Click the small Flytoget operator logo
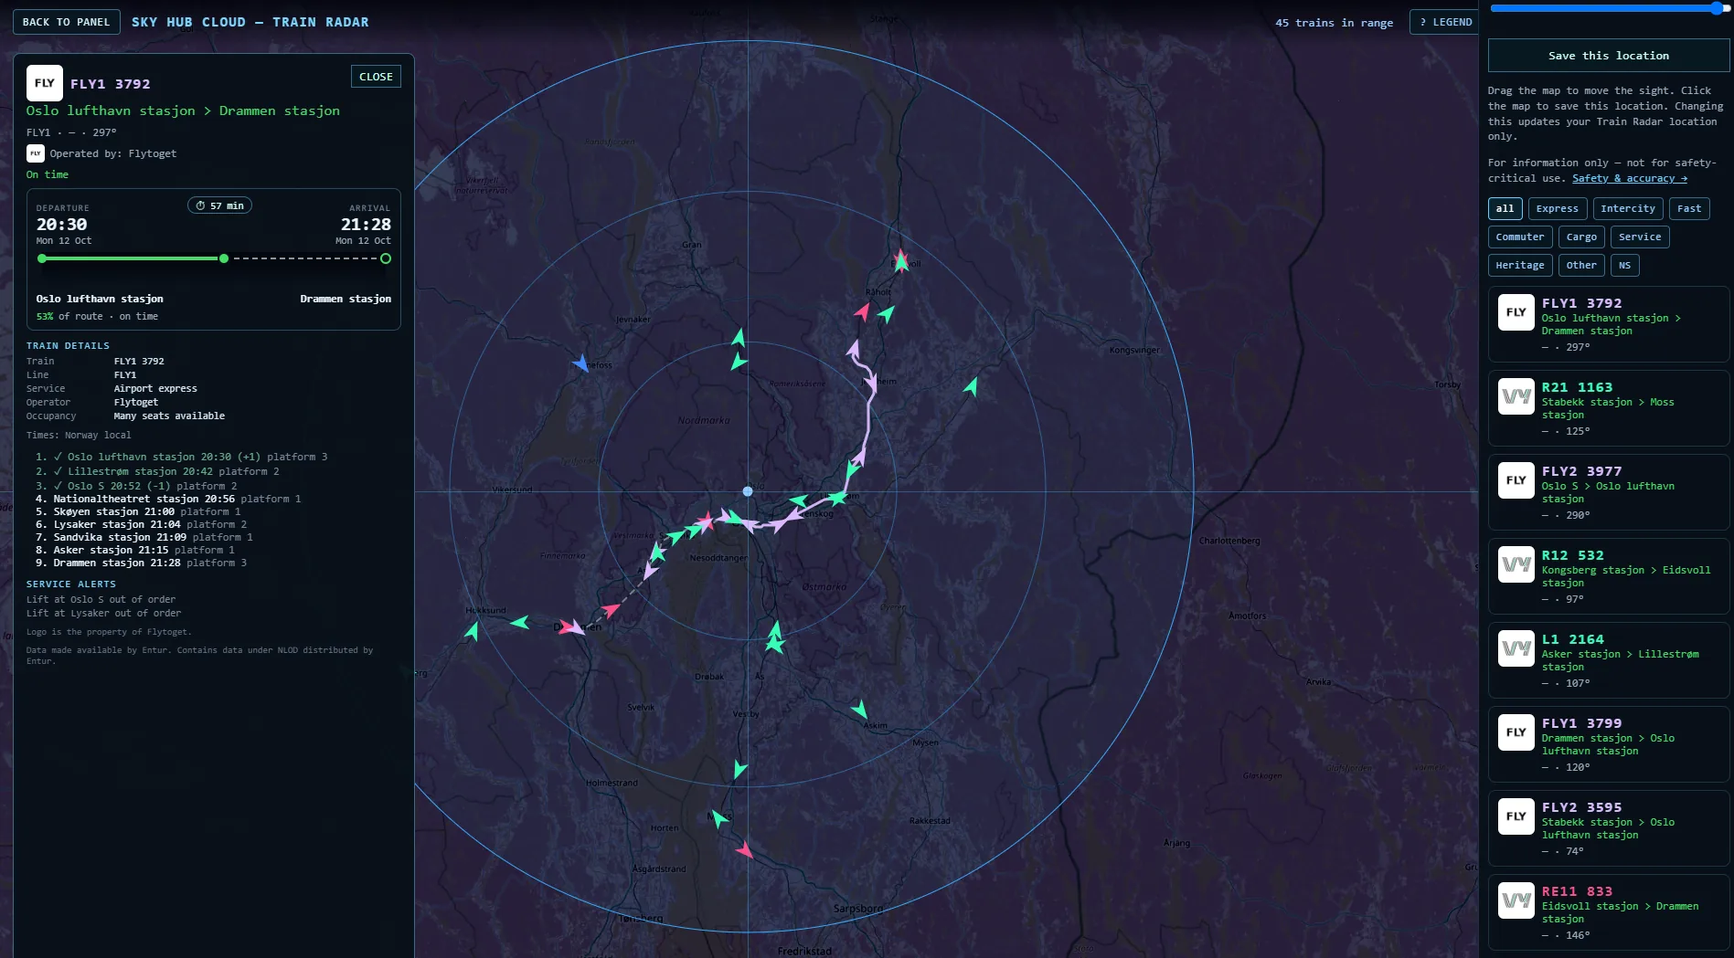The height and width of the screenshot is (958, 1734). pos(35,153)
